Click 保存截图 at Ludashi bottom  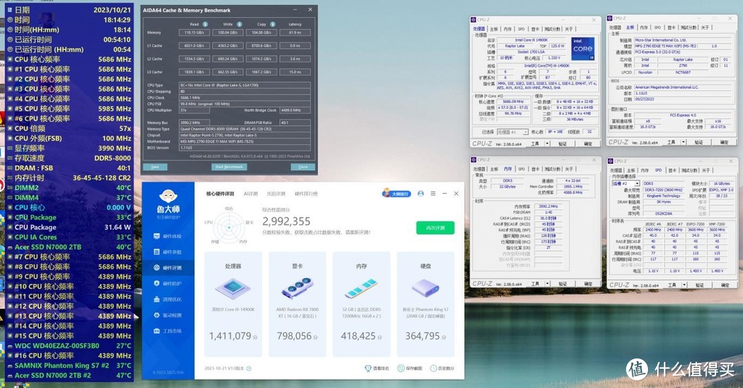click(x=410, y=368)
